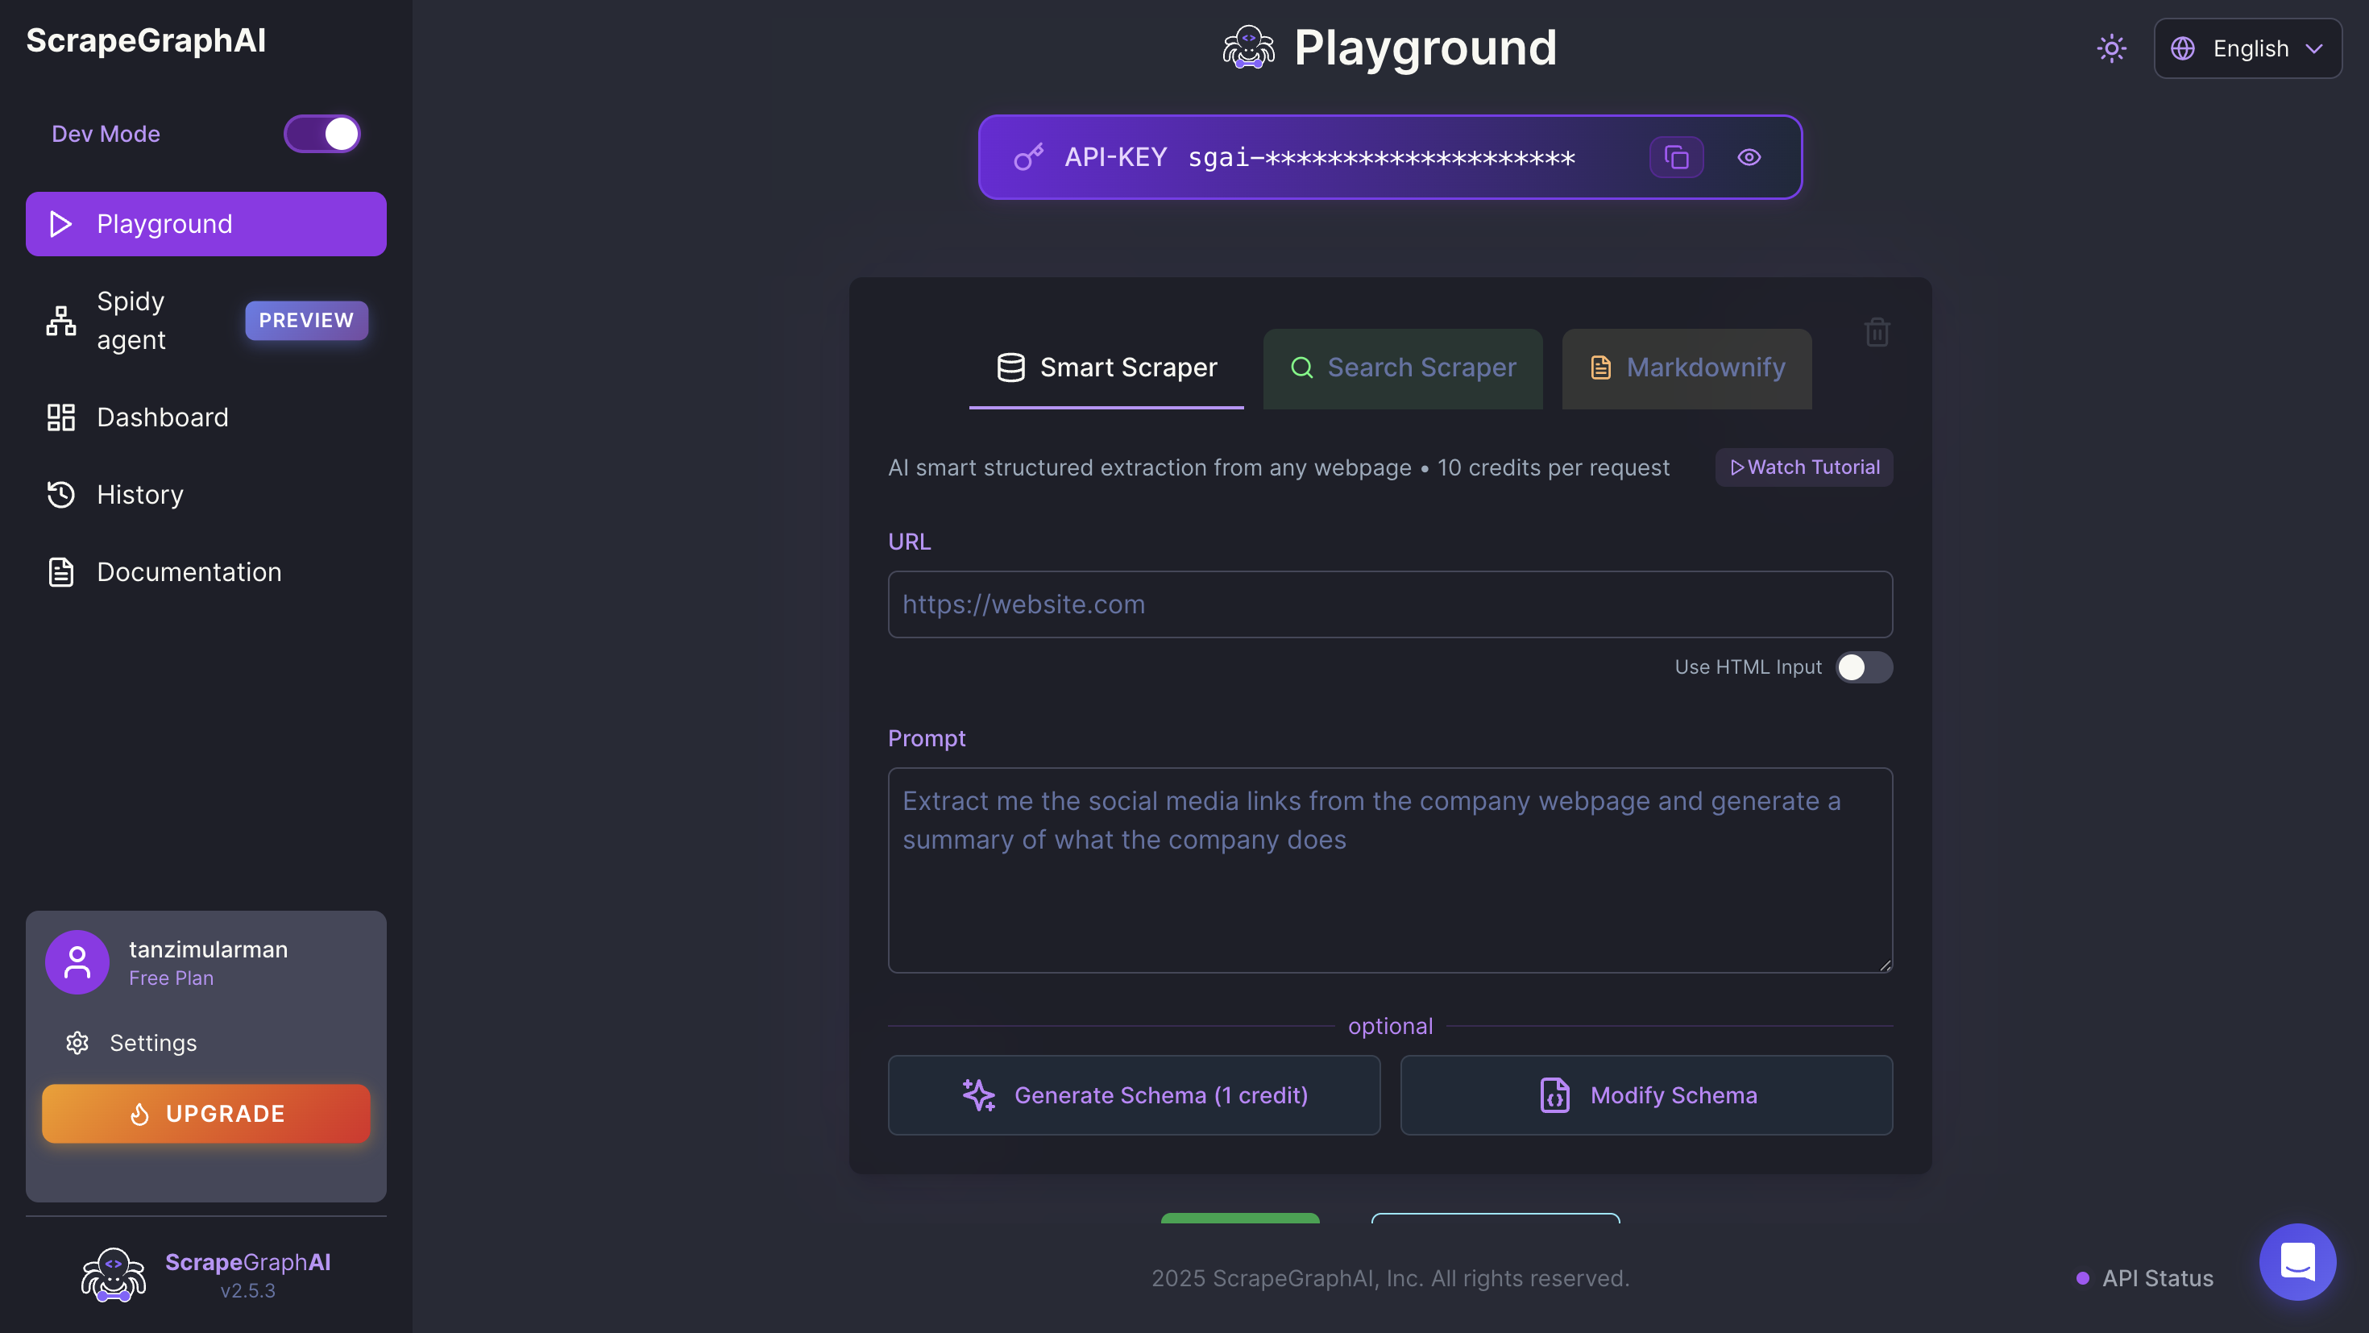Click the Modify Schema button
This screenshot has height=1333, width=2369.
tap(1646, 1094)
